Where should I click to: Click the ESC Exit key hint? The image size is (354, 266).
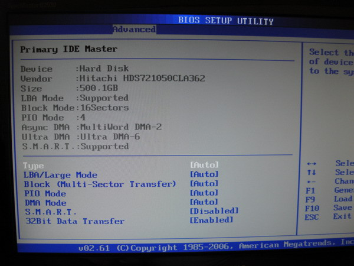pos(328,217)
